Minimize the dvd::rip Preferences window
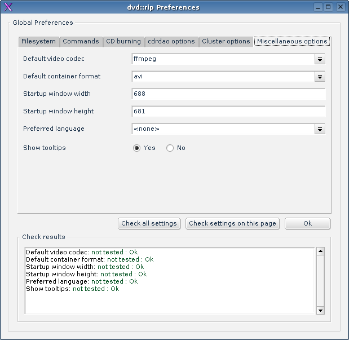349x340 pixels. pos(319,7)
